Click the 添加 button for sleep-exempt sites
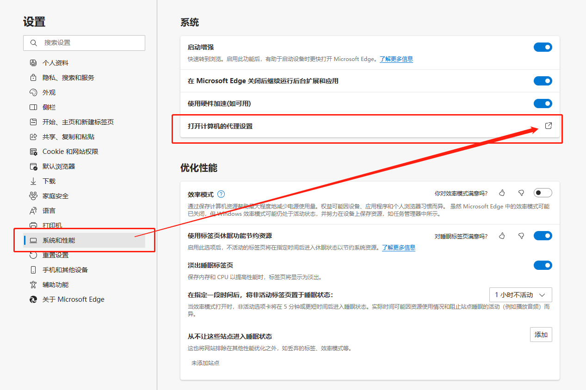 click(x=541, y=335)
